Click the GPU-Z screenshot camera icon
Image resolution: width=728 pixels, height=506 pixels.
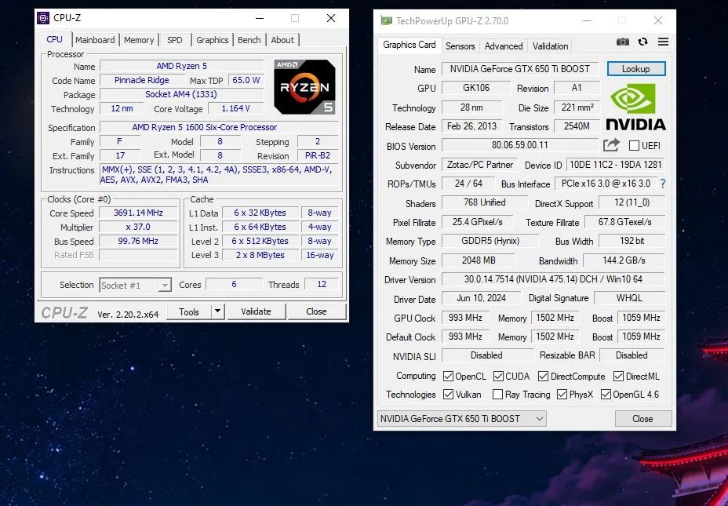[x=623, y=42]
